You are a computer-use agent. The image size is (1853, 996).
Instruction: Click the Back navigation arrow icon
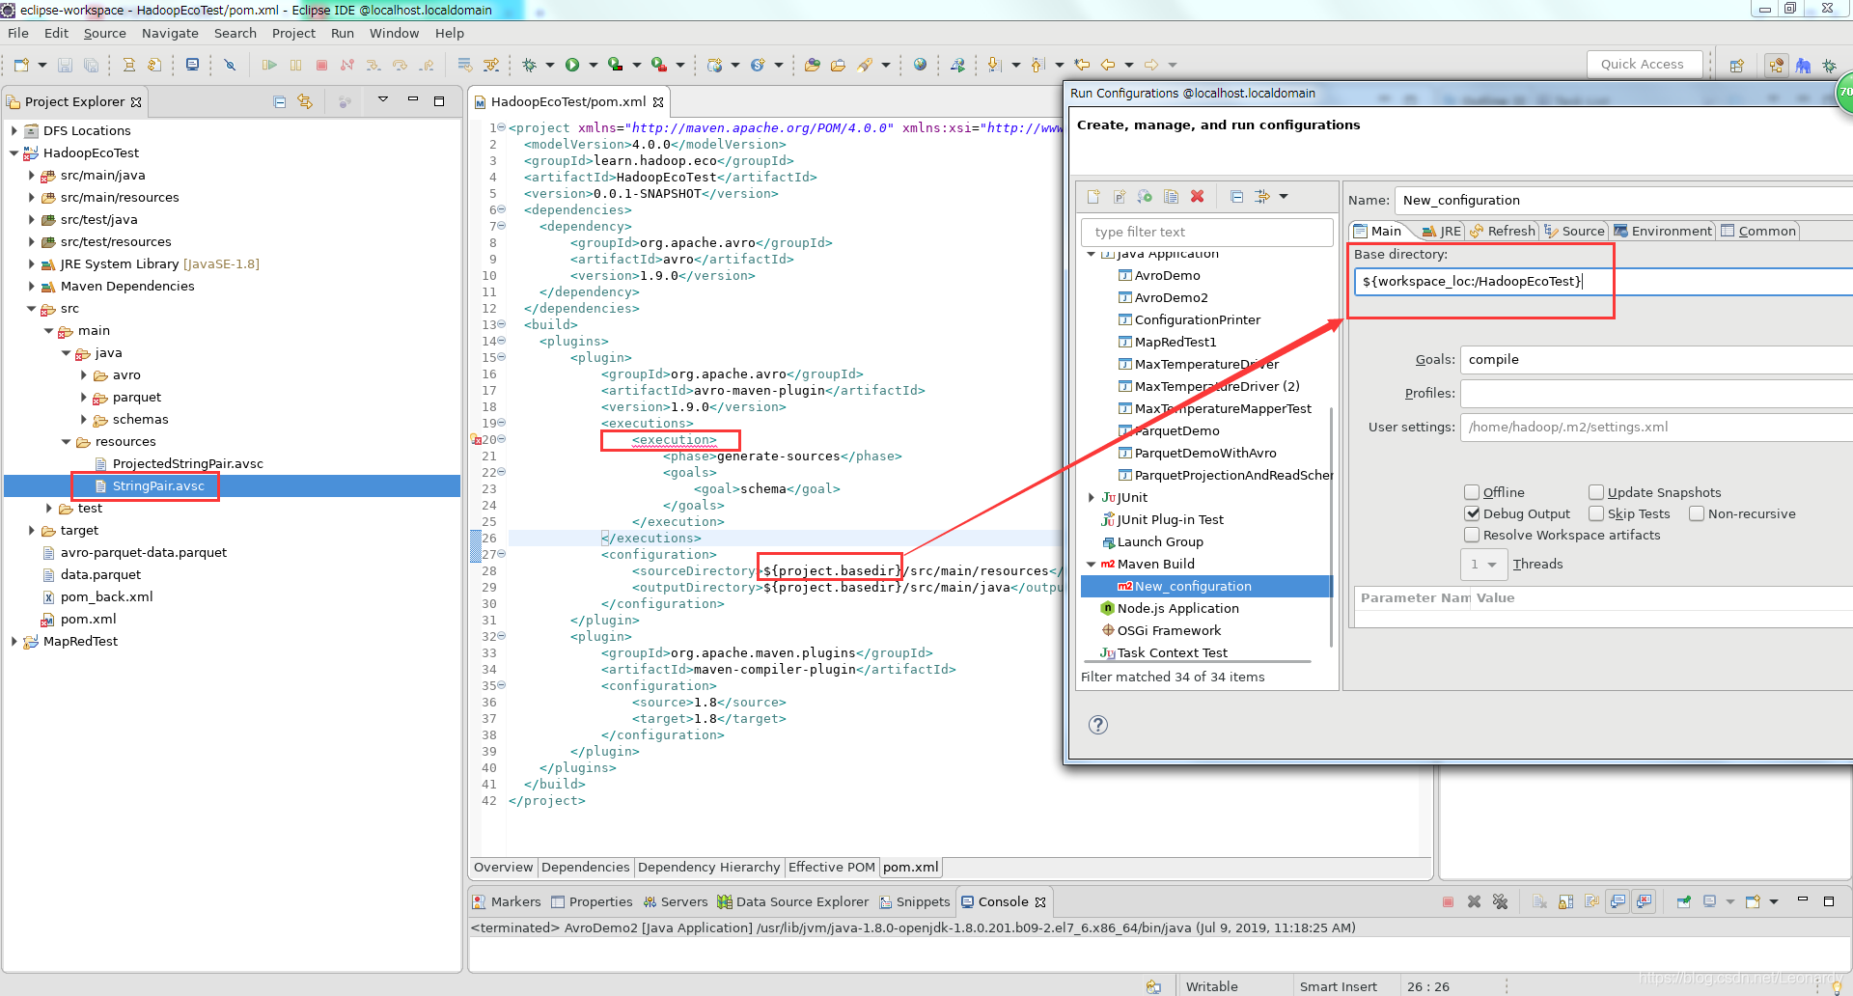click(1108, 65)
